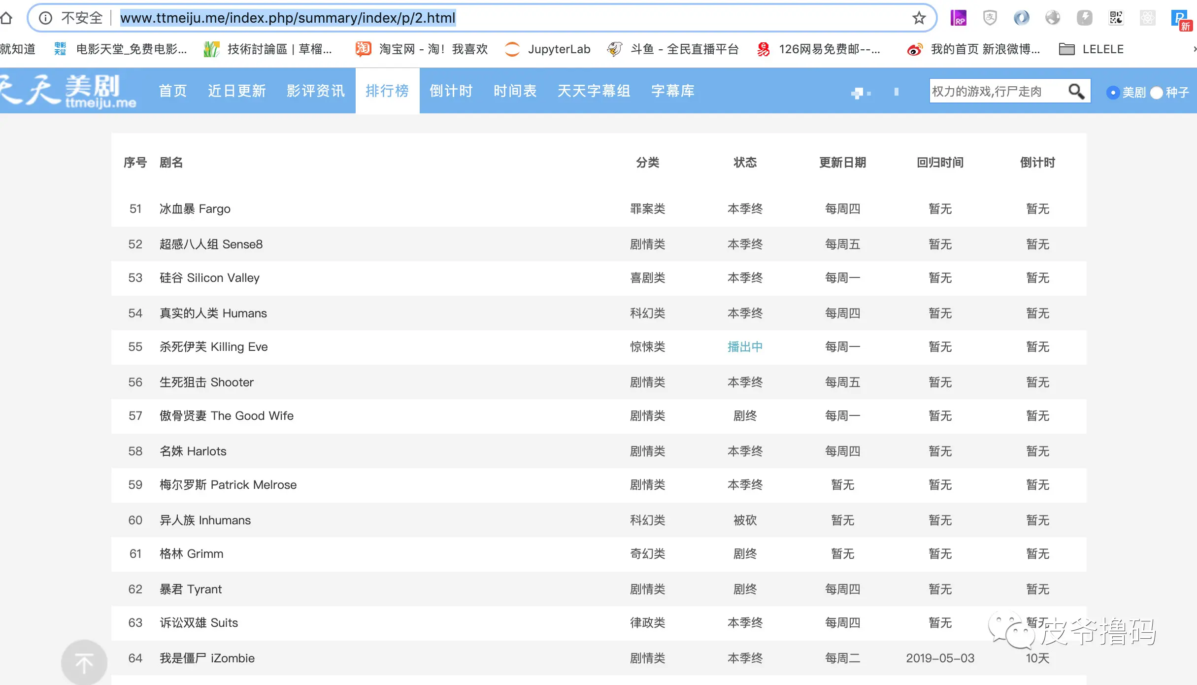Screen dimensions: 1197x685
Task: Click the QR code extension icon
Action: (x=1116, y=18)
